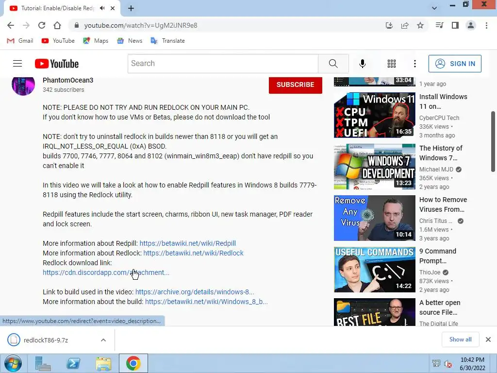Viewport: 497px width, 373px height.
Task: Open Useful Commands video thumbnail
Action: [x=374, y=270]
